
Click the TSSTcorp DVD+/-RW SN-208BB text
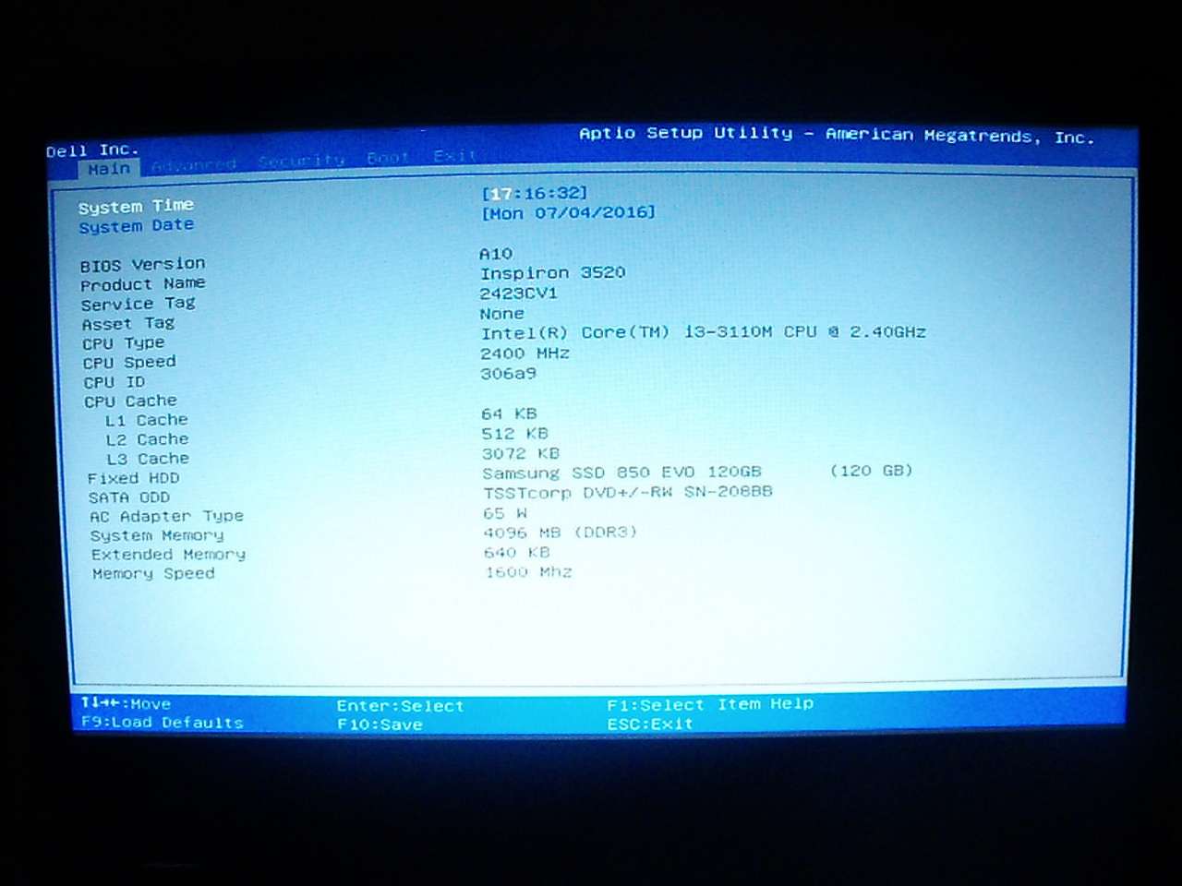click(628, 493)
